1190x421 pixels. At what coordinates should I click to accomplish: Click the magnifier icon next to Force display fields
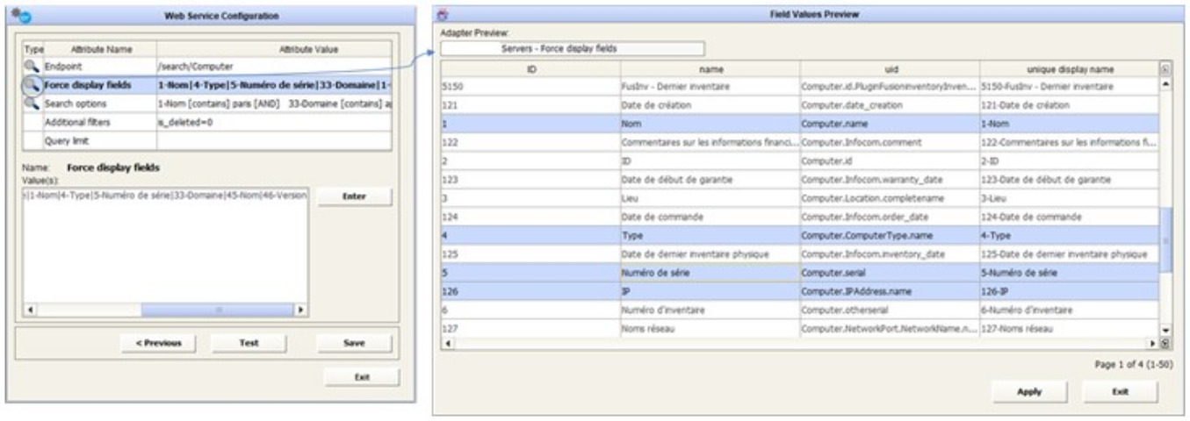pyautogui.click(x=31, y=86)
